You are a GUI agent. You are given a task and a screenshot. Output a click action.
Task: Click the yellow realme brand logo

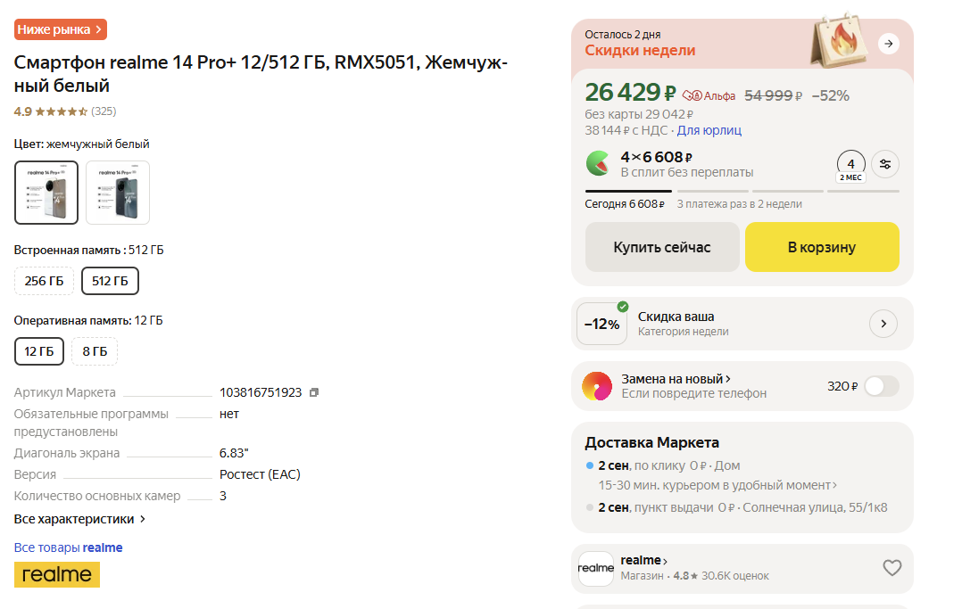(x=57, y=574)
